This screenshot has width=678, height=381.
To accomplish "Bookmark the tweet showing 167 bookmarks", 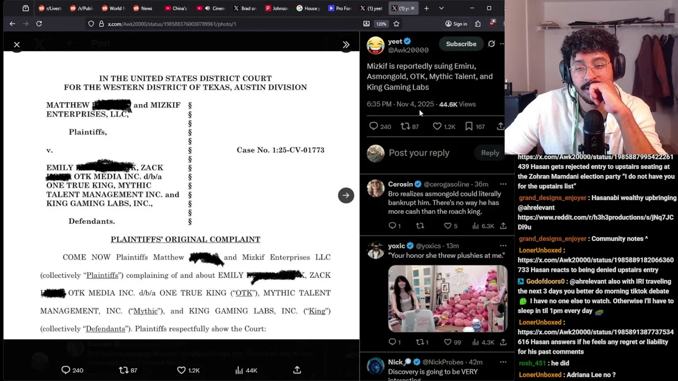I will [x=469, y=126].
